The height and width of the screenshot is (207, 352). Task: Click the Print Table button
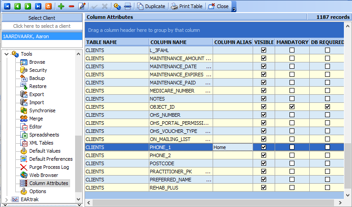187,6
